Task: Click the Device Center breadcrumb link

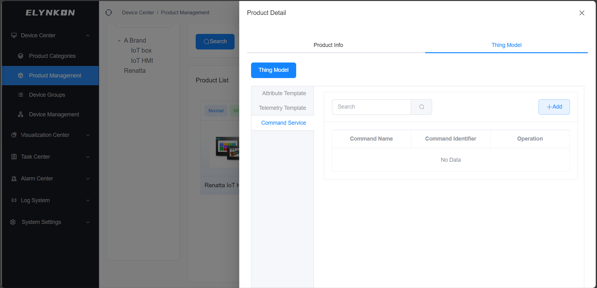Action: [138, 12]
